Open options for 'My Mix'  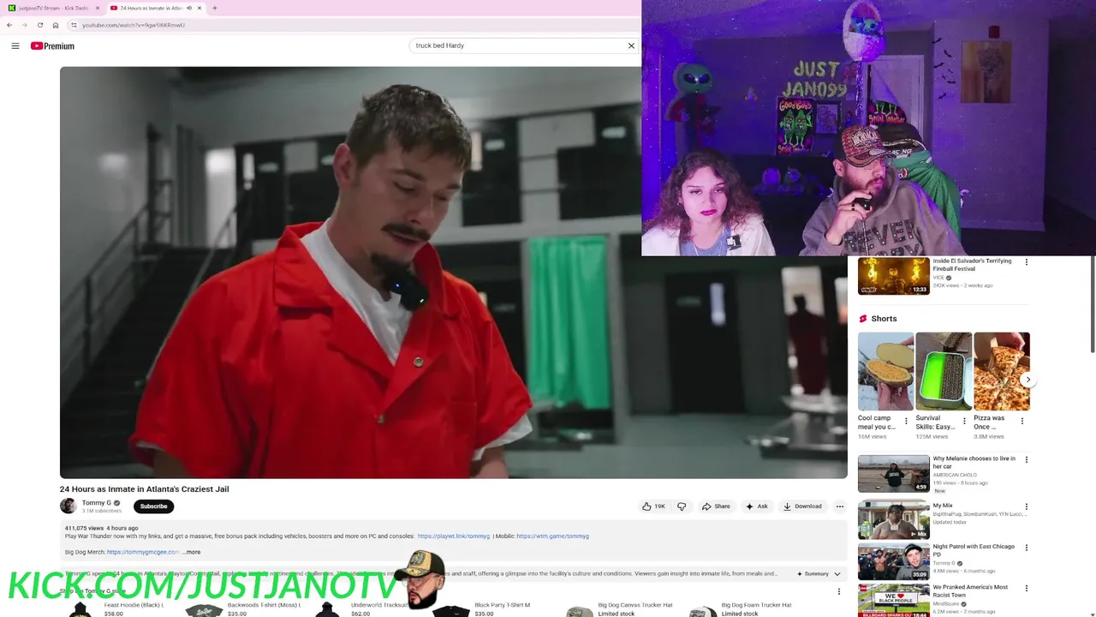[1027, 507]
